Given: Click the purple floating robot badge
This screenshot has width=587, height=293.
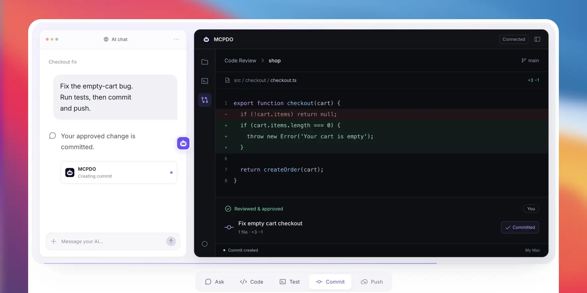Looking at the screenshot, I should point(183,143).
